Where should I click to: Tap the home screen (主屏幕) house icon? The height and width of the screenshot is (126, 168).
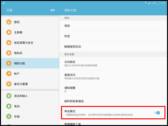click(9, 32)
